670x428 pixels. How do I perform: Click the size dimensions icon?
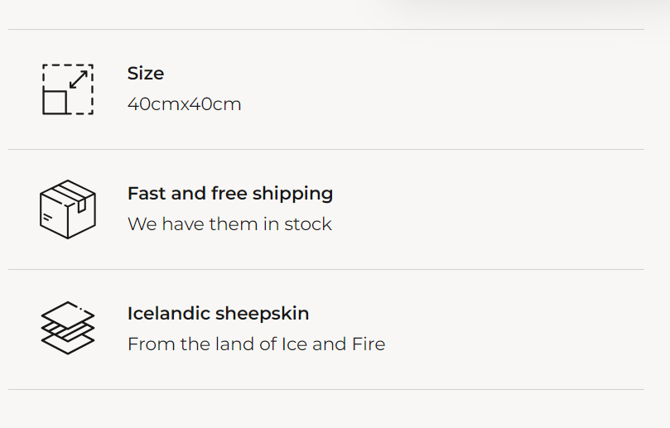click(x=68, y=89)
